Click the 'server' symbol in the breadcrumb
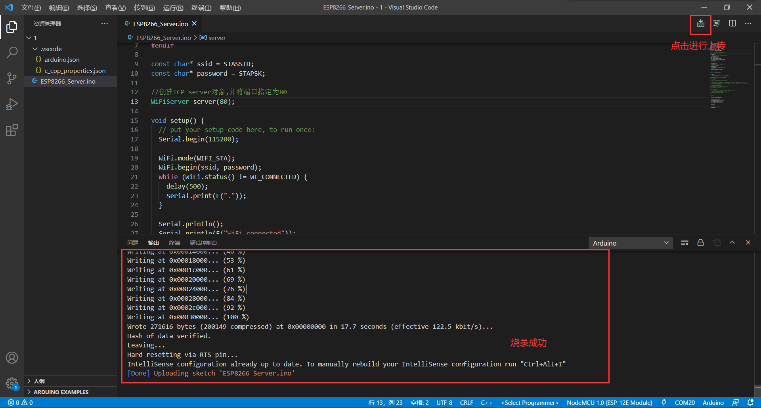Image resolution: width=761 pixels, height=408 pixels. pos(217,38)
